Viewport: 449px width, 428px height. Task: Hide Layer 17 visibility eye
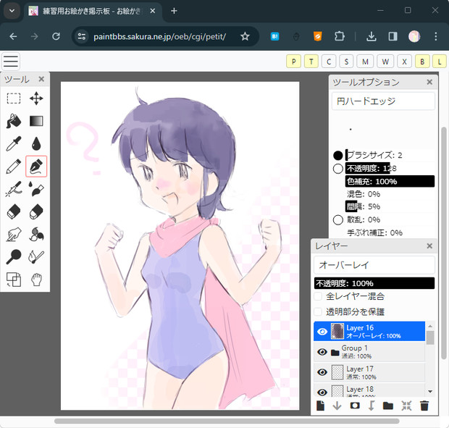[322, 372]
